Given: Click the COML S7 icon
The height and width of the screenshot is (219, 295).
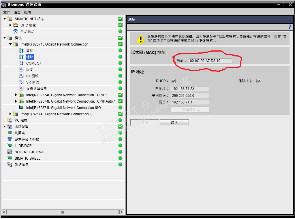Looking at the screenshot, I should 21,63.
